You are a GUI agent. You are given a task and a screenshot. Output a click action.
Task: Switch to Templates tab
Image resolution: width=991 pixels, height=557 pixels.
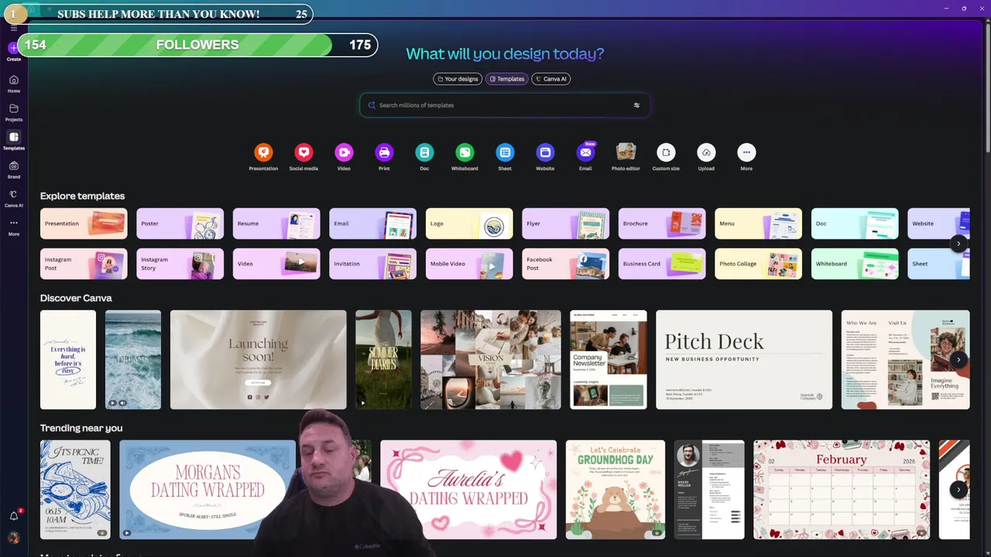click(x=506, y=79)
